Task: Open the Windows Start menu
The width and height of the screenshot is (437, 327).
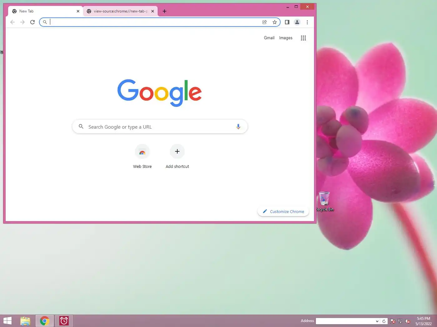Action: 7,321
